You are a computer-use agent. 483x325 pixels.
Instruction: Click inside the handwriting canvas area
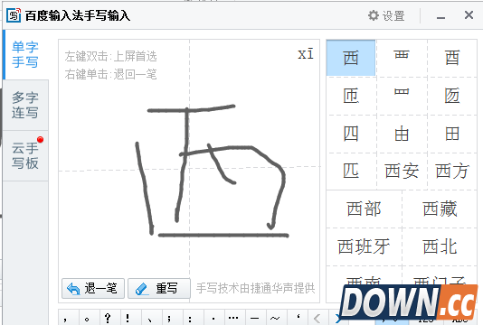tap(189, 171)
